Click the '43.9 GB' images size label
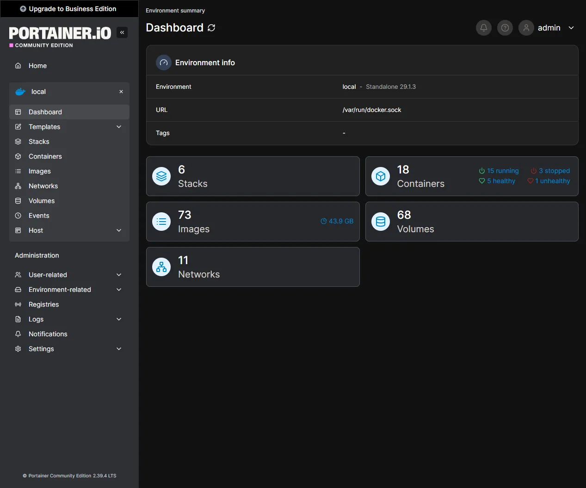 click(x=337, y=221)
